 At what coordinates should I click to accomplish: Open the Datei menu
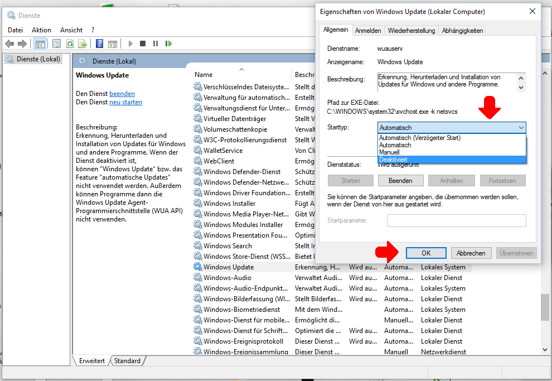(15, 30)
